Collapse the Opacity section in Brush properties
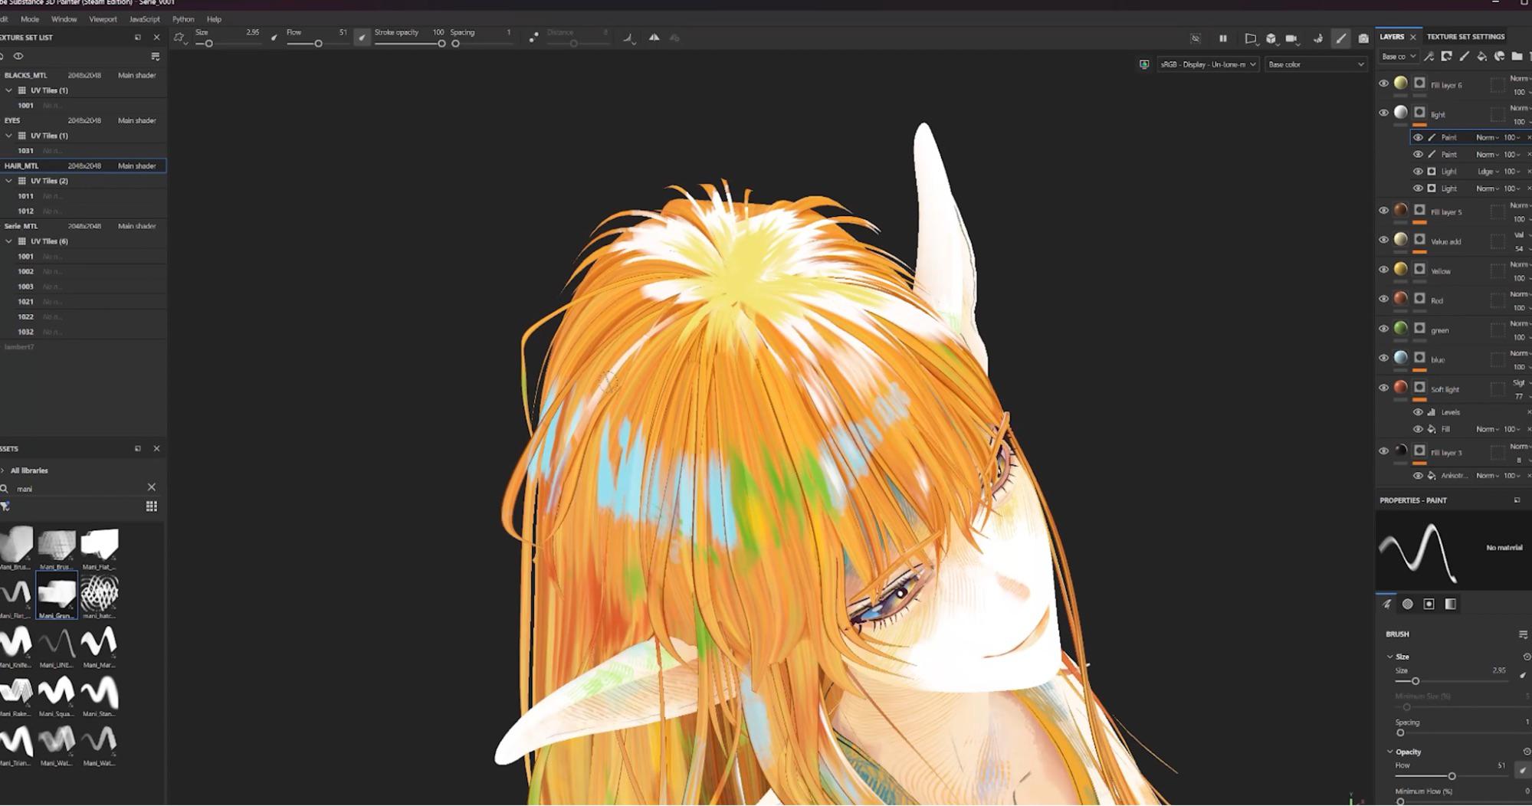Screen dimensions: 1532x806 tap(1390, 752)
